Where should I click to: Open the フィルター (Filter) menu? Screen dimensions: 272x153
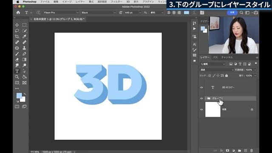point(116,2)
